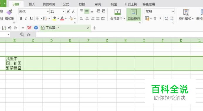This screenshot has width=203, height=111.
Task: Align text right
Action: point(93,18)
